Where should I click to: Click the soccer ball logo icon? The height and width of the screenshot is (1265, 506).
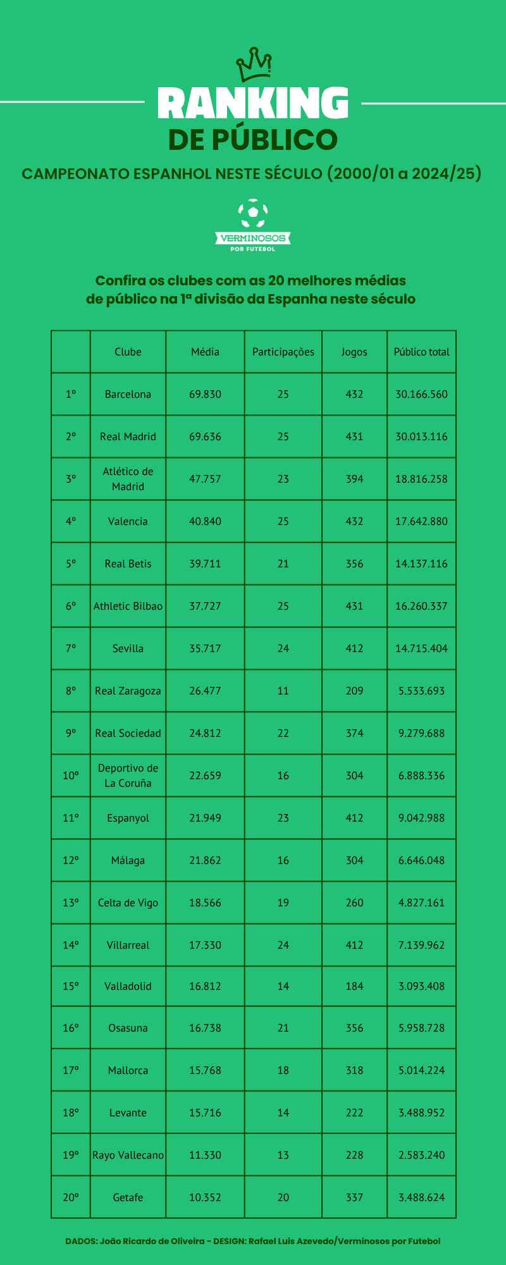[x=253, y=214]
